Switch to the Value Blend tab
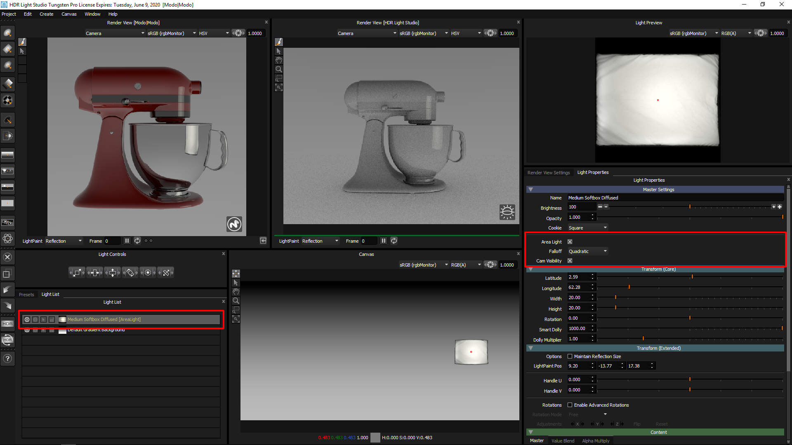The image size is (792, 445). tap(563, 441)
